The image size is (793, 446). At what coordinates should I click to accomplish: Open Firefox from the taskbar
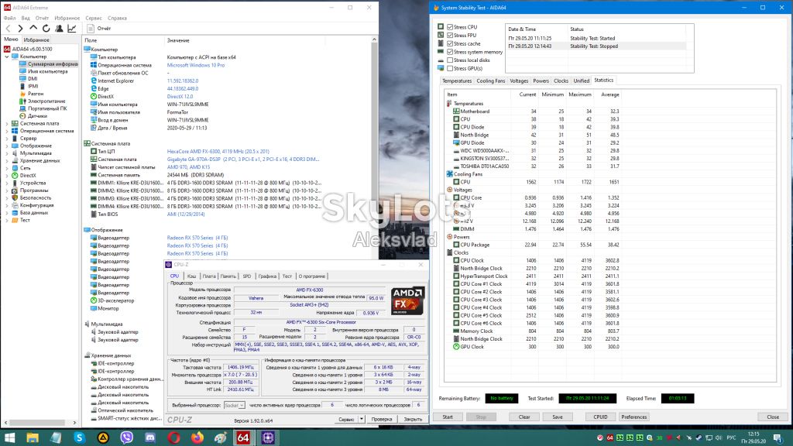coord(197,437)
